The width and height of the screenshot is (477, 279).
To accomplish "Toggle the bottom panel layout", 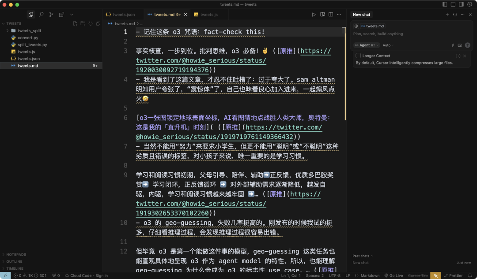I will 453,4.
